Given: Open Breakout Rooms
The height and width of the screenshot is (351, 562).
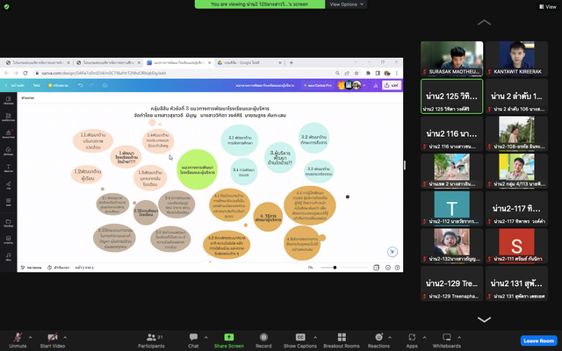Looking at the screenshot, I should coord(342,340).
